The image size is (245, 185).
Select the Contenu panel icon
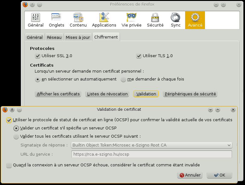[78, 20]
